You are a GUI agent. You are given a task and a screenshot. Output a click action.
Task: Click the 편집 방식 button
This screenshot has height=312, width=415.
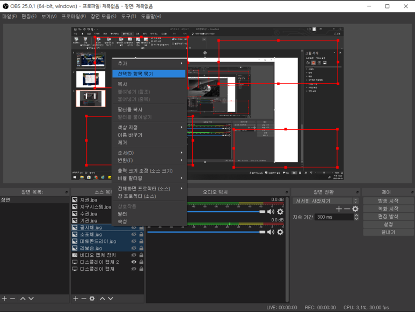point(388,217)
